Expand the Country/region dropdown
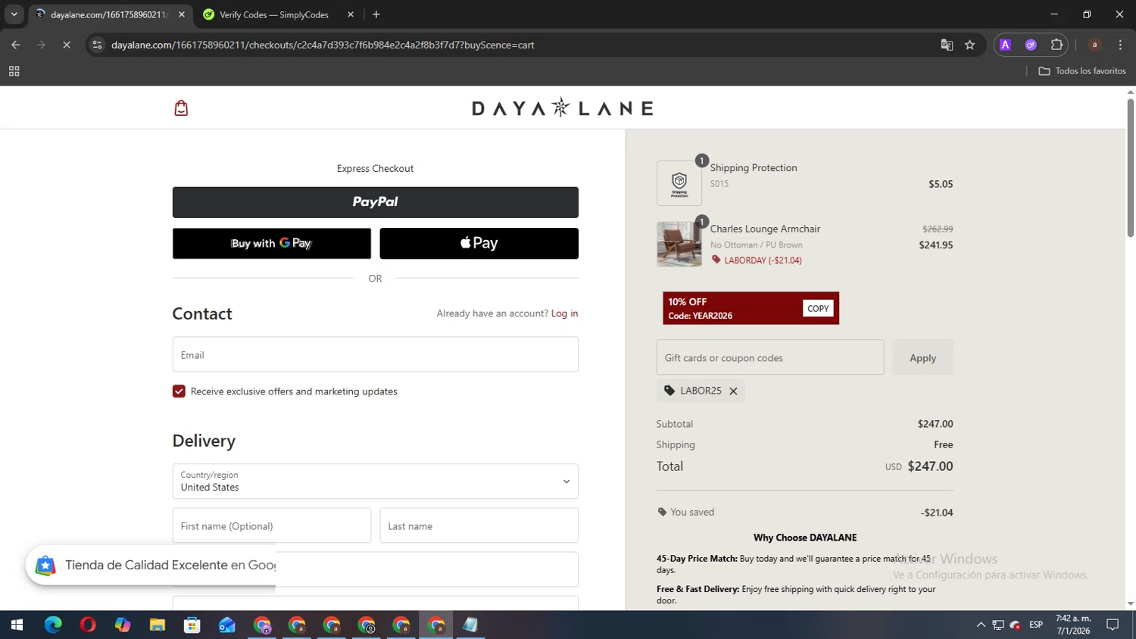 375,482
